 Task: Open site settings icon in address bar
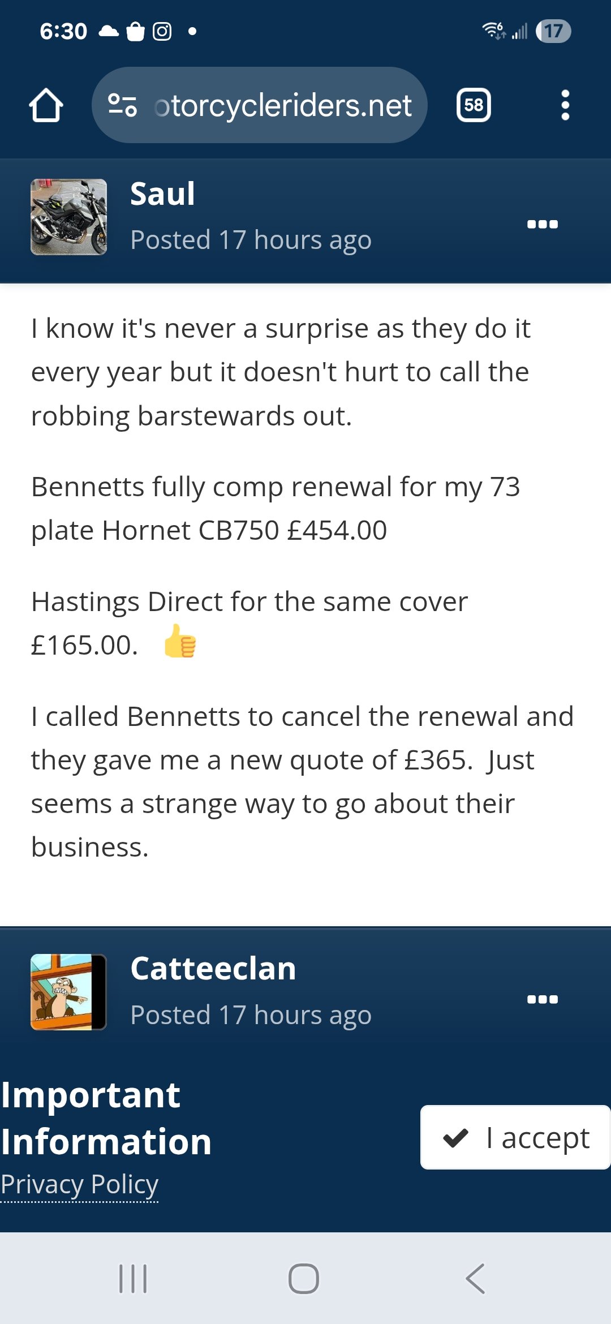point(122,105)
